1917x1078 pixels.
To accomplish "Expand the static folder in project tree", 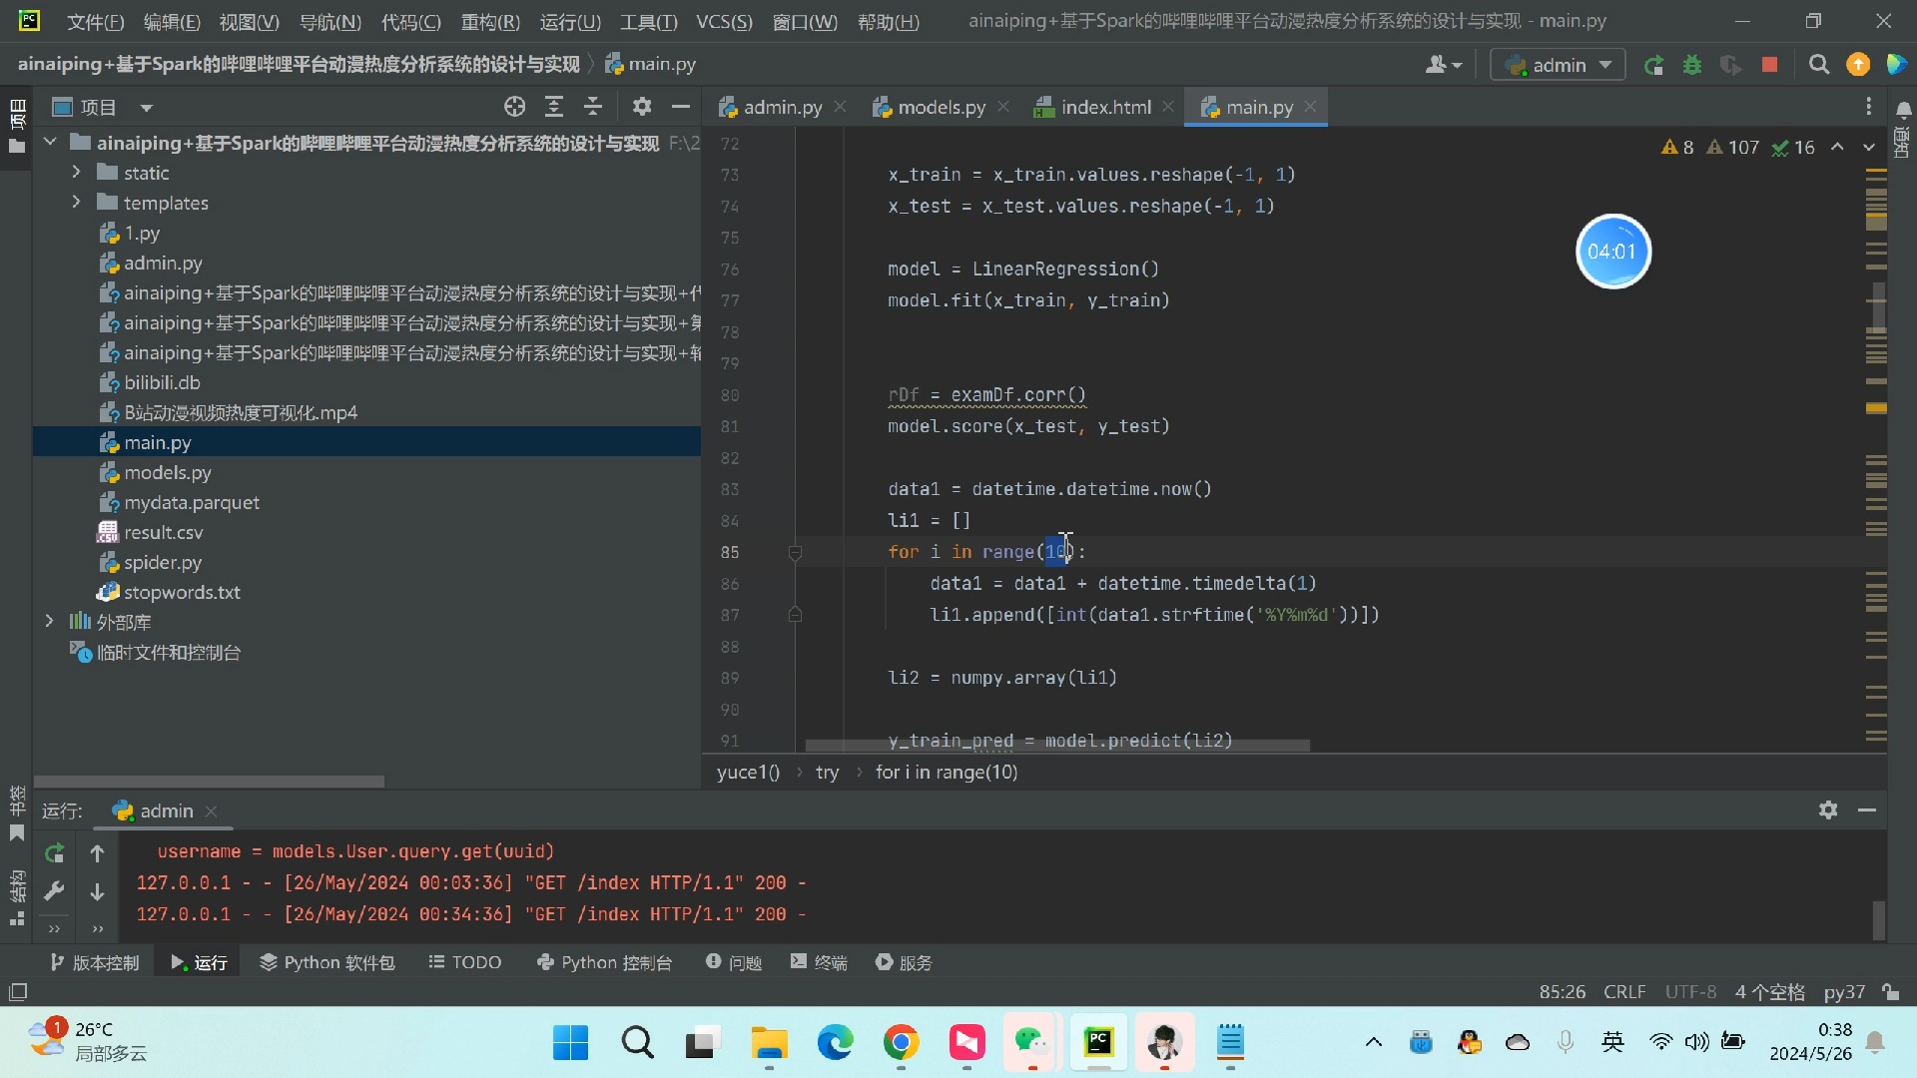I will coord(75,173).
